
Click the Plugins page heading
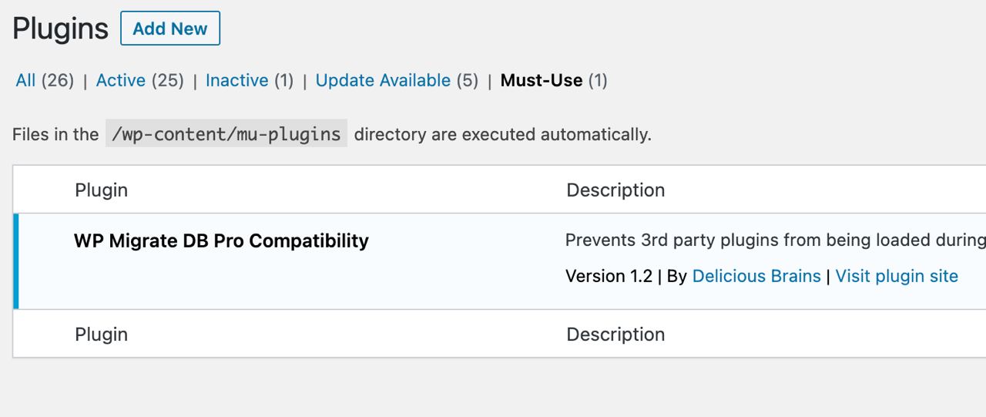pyautogui.click(x=60, y=29)
